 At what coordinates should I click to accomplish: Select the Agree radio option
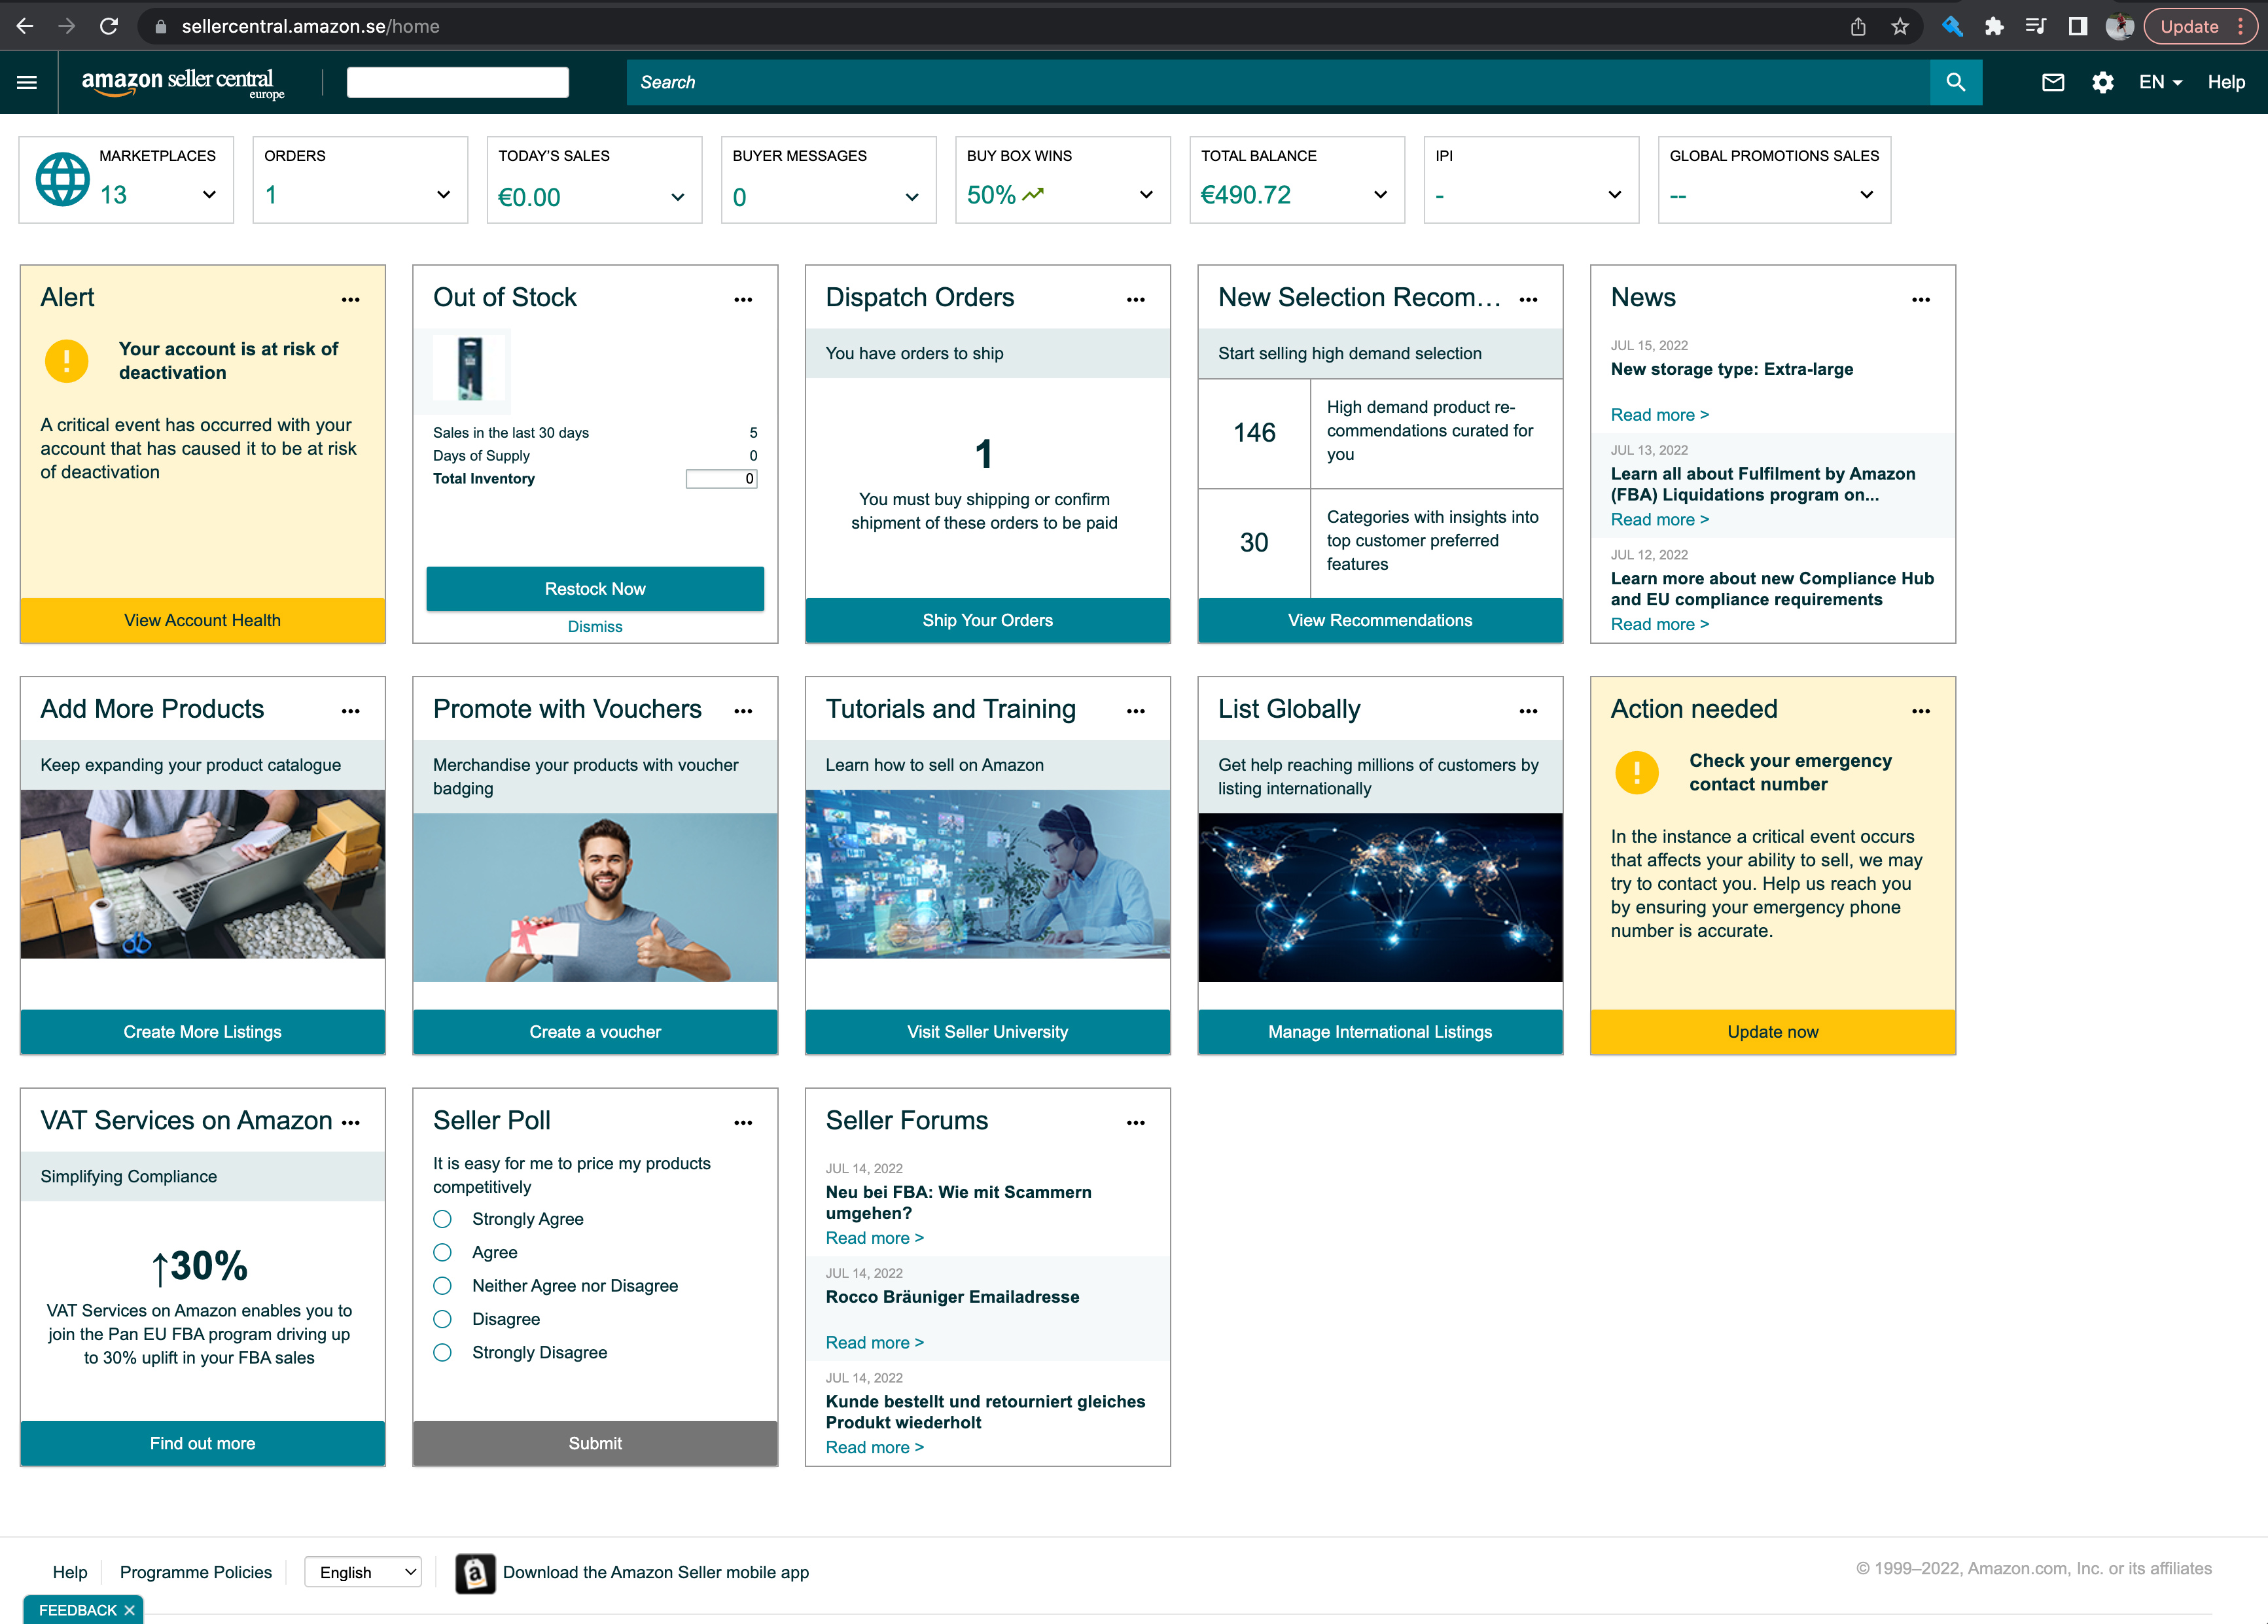tap(442, 1252)
